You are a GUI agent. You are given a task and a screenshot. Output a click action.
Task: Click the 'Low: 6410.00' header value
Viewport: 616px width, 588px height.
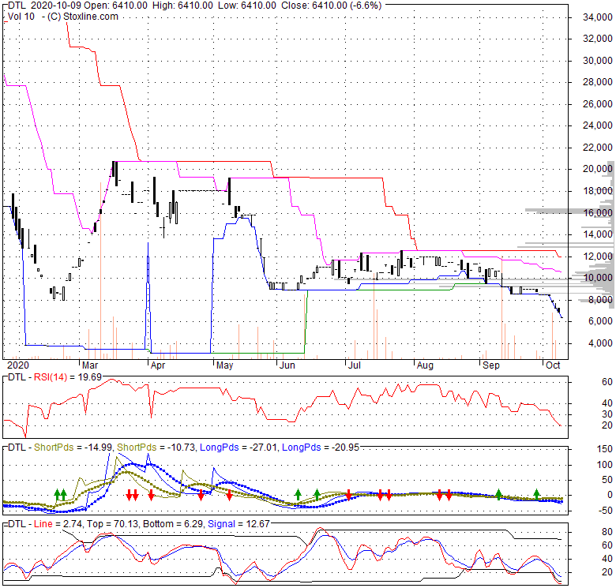(x=246, y=6)
